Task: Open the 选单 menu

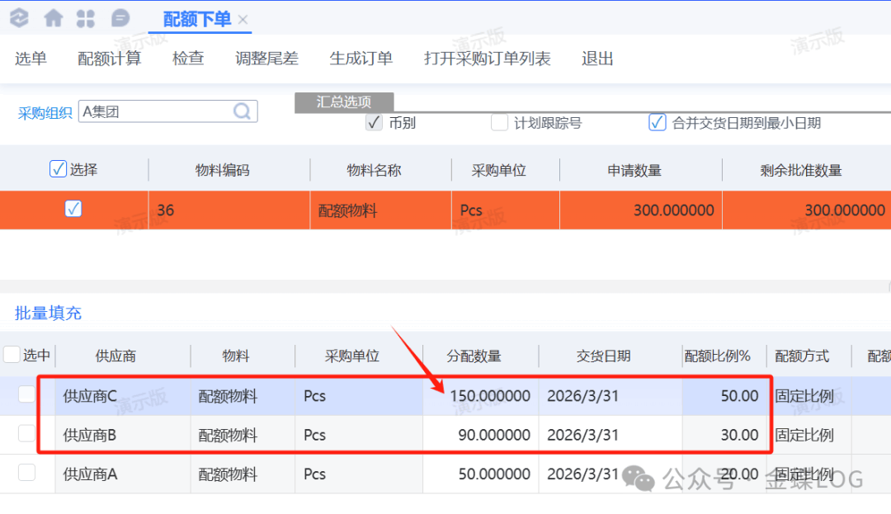Action: click(31, 59)
